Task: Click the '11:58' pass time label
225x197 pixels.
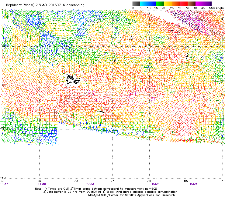Action: [x=42, y=184]
